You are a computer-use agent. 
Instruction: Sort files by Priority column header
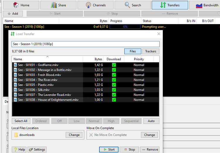pyautogui.click(x=139, y=59)
